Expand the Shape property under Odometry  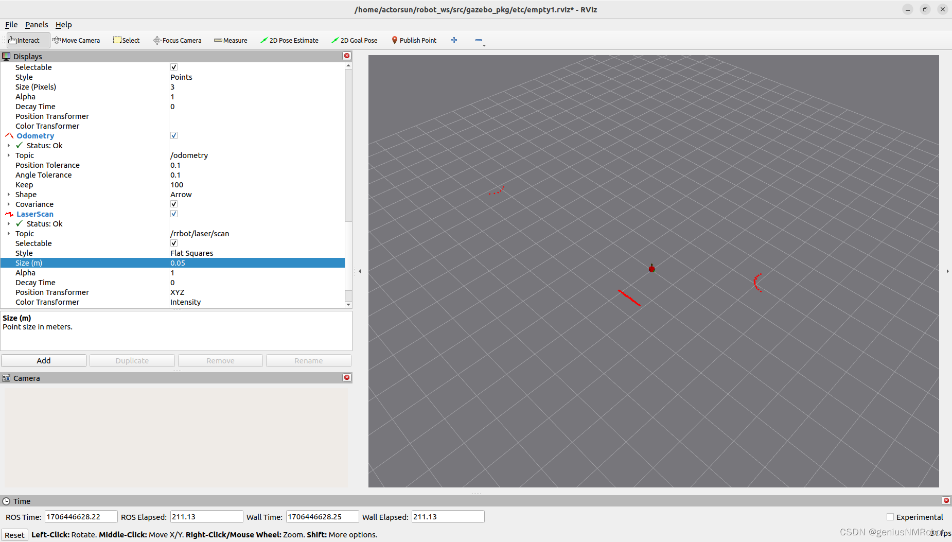8,194
